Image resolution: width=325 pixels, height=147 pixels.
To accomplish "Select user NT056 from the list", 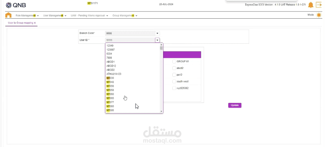I will [133, 86].
